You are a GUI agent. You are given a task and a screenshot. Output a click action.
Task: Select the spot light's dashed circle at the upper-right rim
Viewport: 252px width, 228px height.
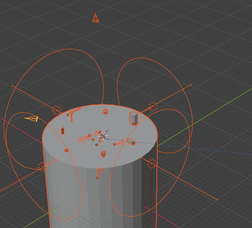click(x=153, y=106)
